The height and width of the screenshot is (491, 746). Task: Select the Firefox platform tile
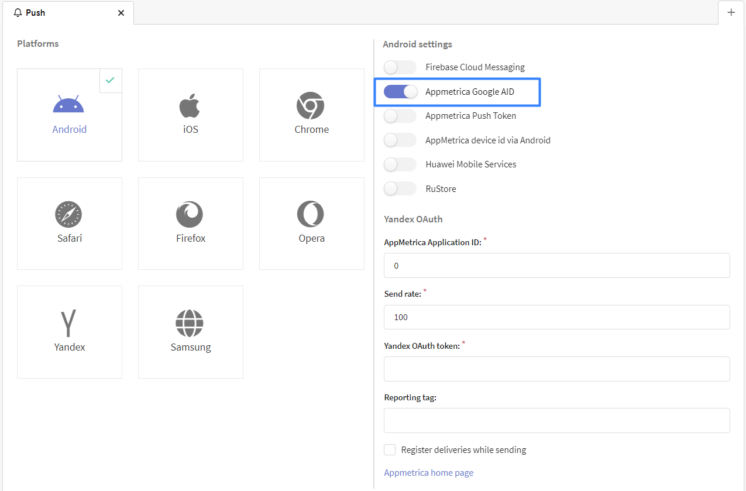pos(191,224)
